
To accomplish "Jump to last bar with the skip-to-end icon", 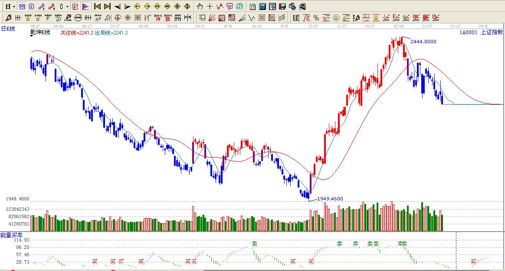I will click(107, 6).
